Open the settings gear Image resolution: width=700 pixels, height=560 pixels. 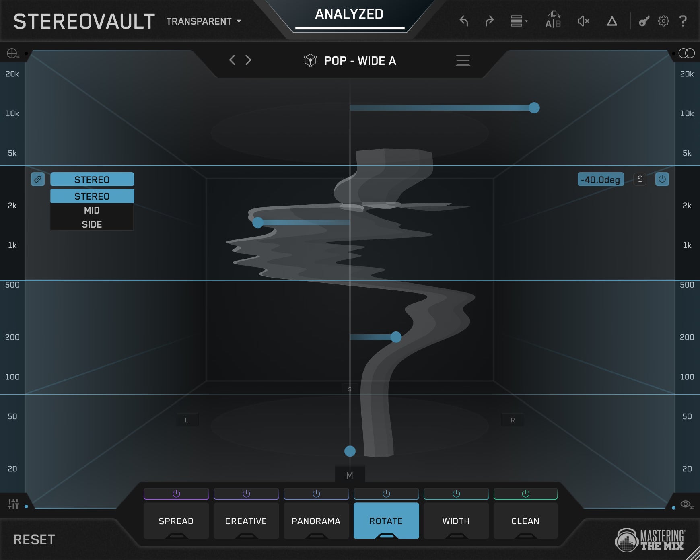[663, 21]
